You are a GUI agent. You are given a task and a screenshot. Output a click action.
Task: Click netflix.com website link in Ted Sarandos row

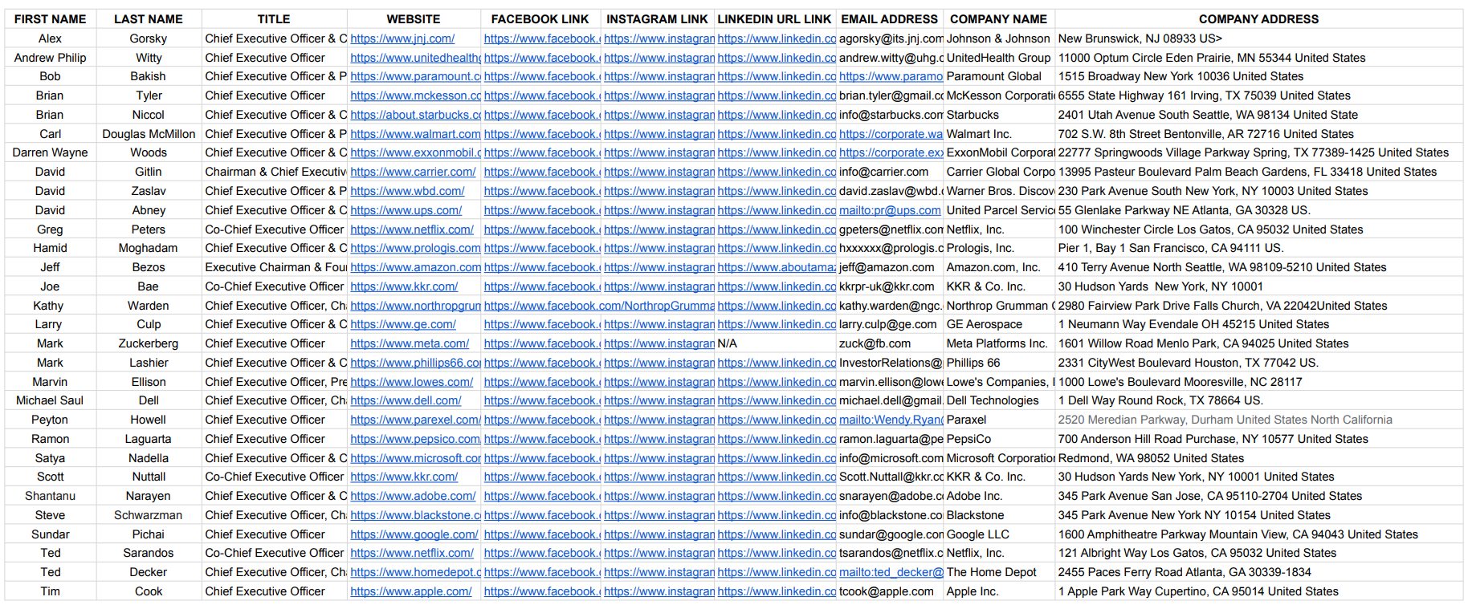point(412,553)
